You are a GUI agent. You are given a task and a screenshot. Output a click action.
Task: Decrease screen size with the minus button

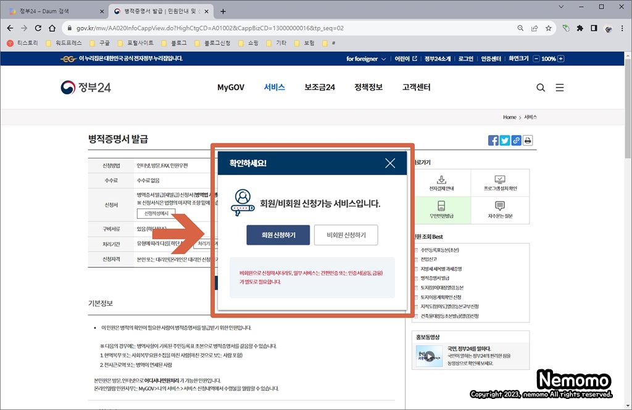536,59
